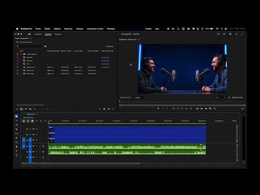Open timeline display settings wrench
260x195 pixels.
point(41,121)
